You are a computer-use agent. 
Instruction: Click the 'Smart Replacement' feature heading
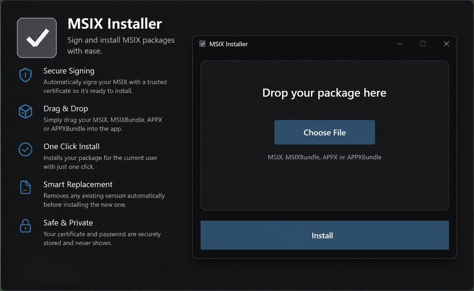(x=78, y=184)
